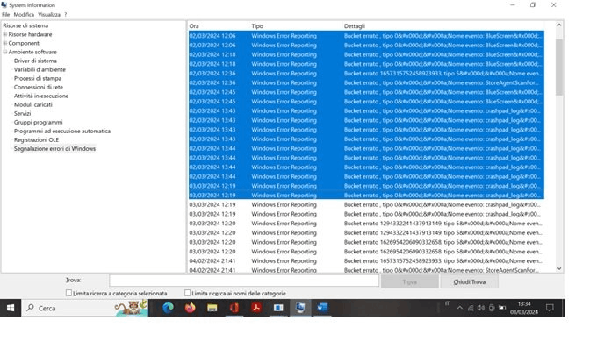The image size is (597, 363).
Task: Select the 02/03/2024 12:36 StoreAgentScanFor row
Action: coord(366,83)
